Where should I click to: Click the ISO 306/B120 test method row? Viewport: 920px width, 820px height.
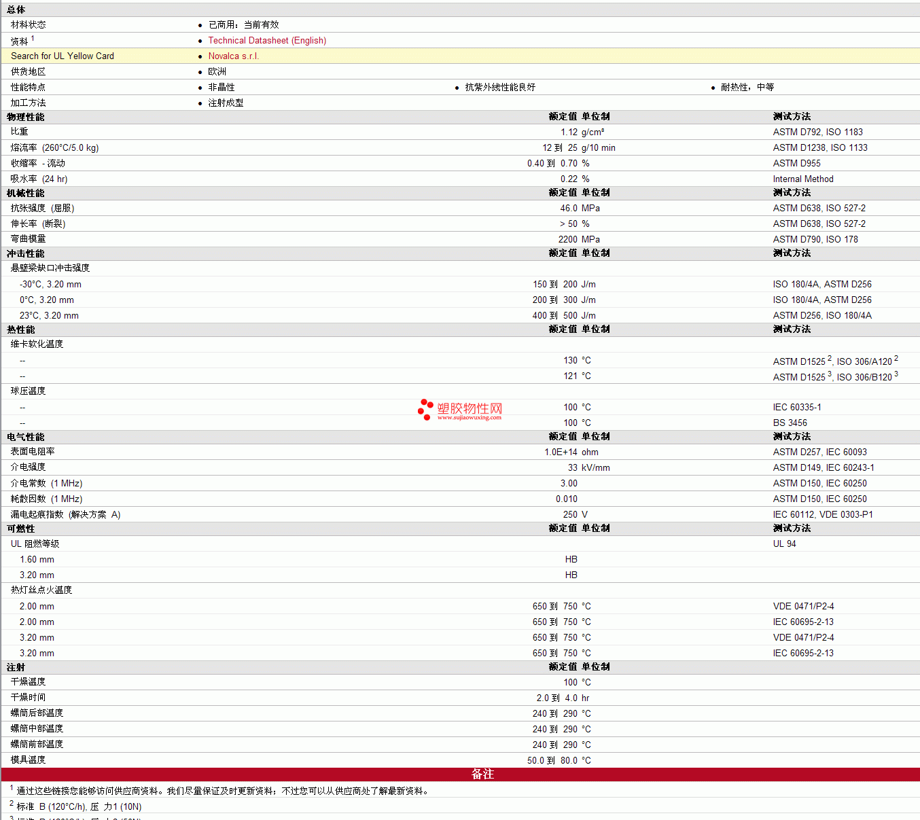pos(835,376)
